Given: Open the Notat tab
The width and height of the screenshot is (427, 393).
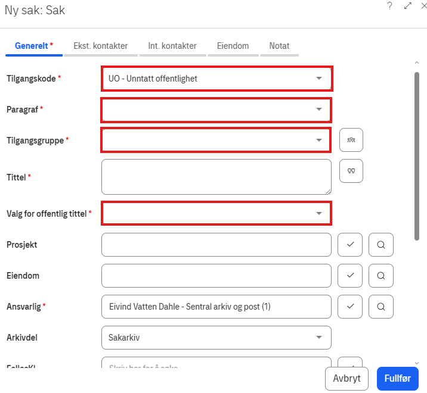Looking at the screenshot, I should pos(279,46).
